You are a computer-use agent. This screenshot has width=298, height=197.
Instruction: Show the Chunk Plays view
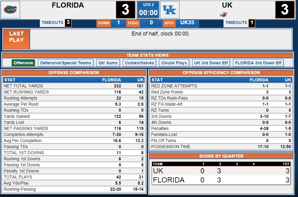pyautogui.click(x=174, y=63)
